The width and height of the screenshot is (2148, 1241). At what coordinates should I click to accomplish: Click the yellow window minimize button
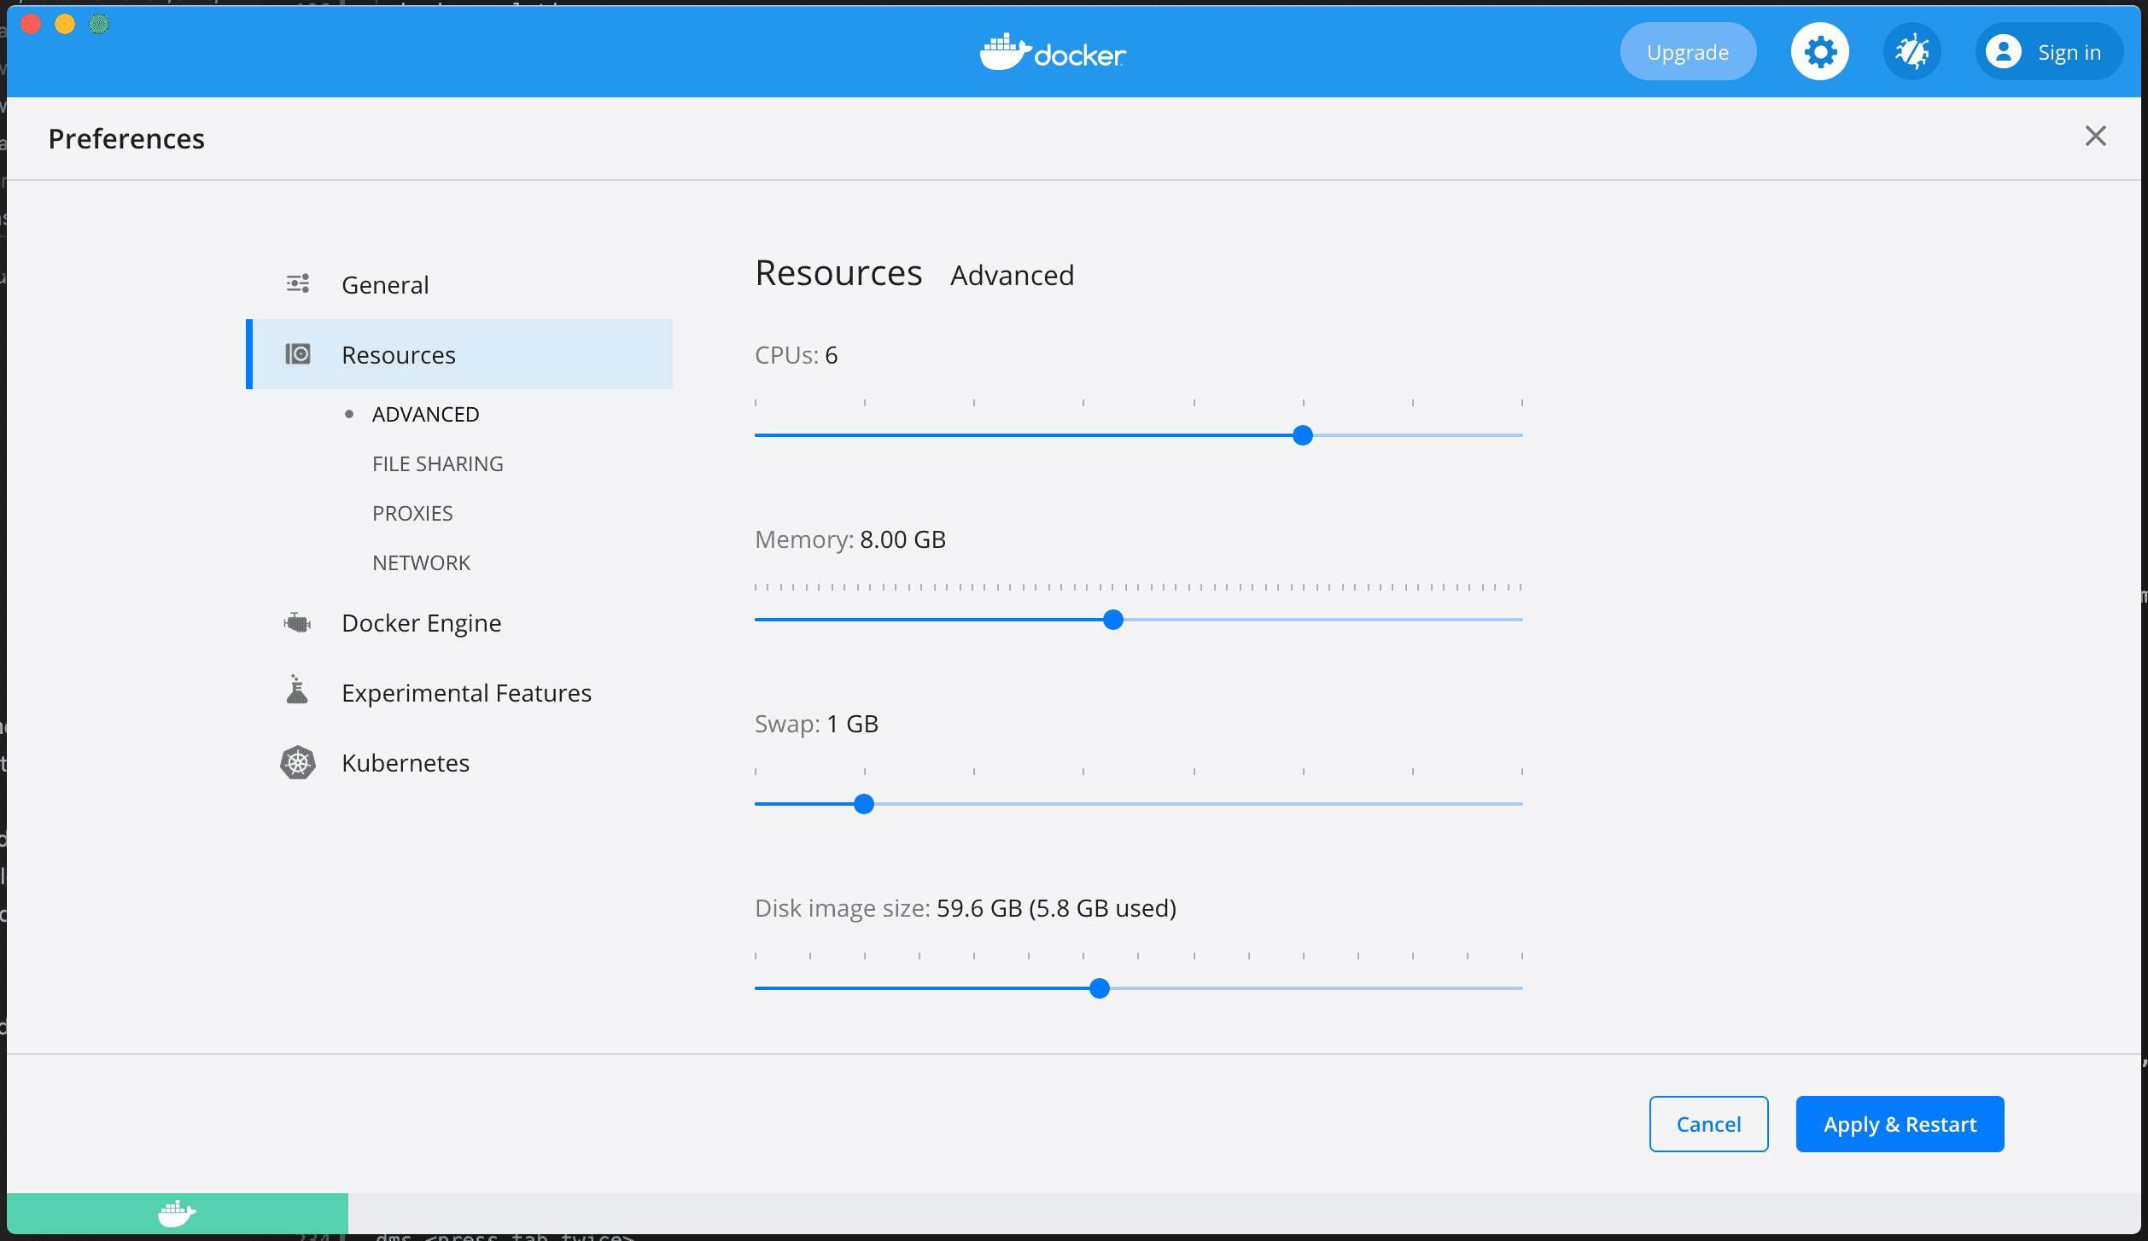pos(65,24)
